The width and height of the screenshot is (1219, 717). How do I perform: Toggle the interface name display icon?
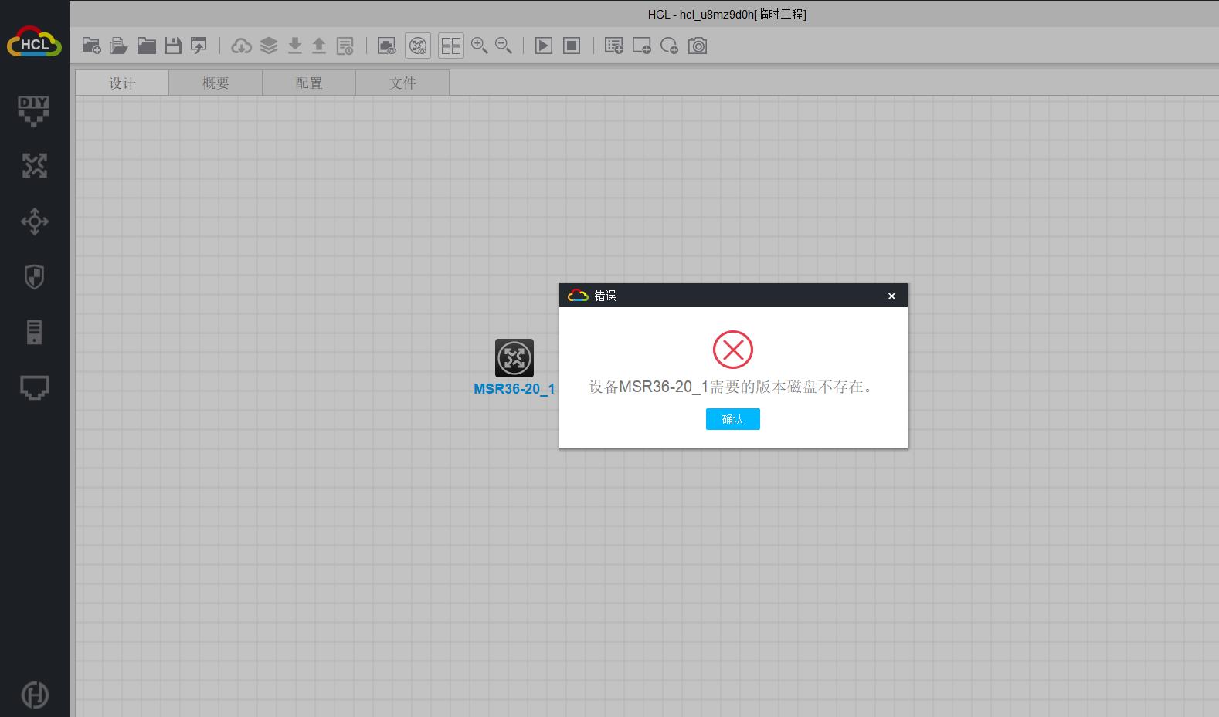click(x=387, y=46)
